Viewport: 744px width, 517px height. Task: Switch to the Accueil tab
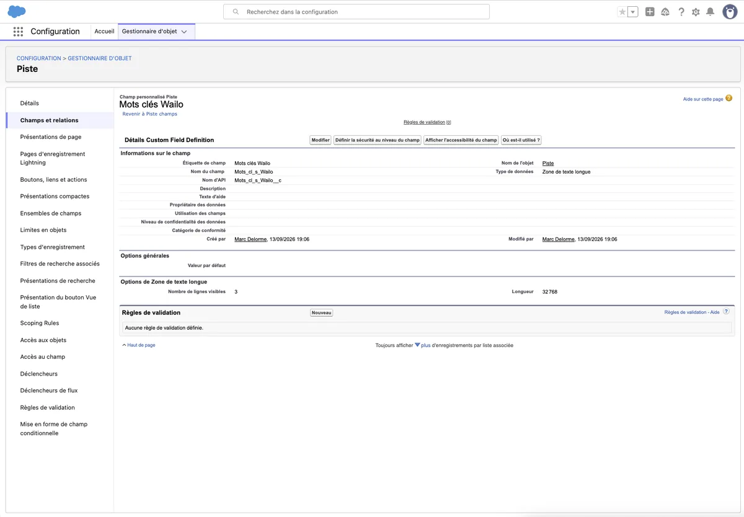(104, 32)
